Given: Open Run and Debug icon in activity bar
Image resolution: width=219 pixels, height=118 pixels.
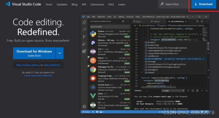Looking at the screenshot, I should (84, 44).
